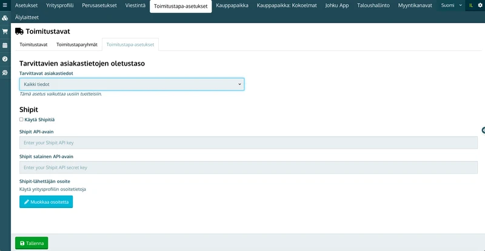Go to the Johku App tab
This screenshot has height=251, width=485.
pyautogui.click(x=337, y=5)
